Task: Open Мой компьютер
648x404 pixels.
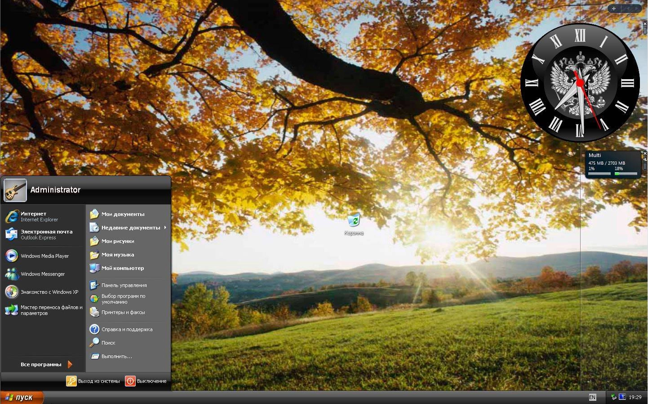Action: (128, 268)
